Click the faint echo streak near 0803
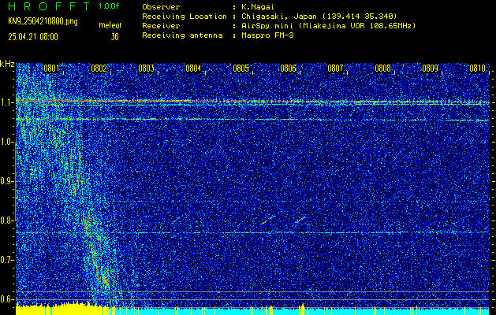This screenshot has height=315, width=496. pyautogui.click(x=176, y=220)
